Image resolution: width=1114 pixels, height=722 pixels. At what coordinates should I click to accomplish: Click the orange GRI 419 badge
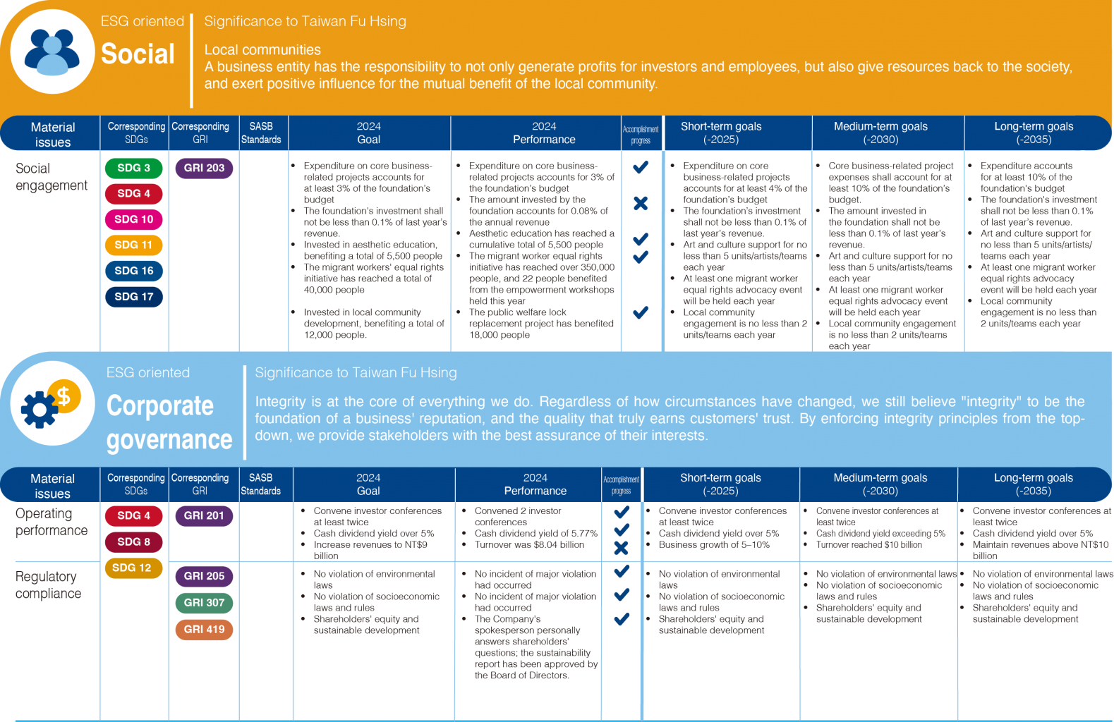(204, 630)
